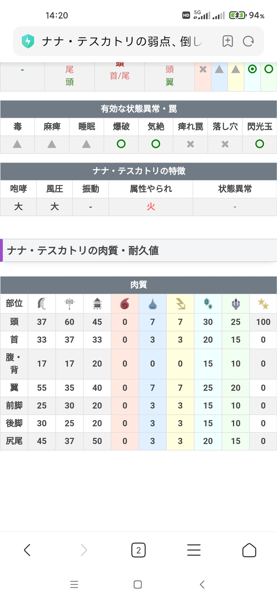Tap the slash damage blade icon
The image size is (277, 602).
tap(42, 304)
